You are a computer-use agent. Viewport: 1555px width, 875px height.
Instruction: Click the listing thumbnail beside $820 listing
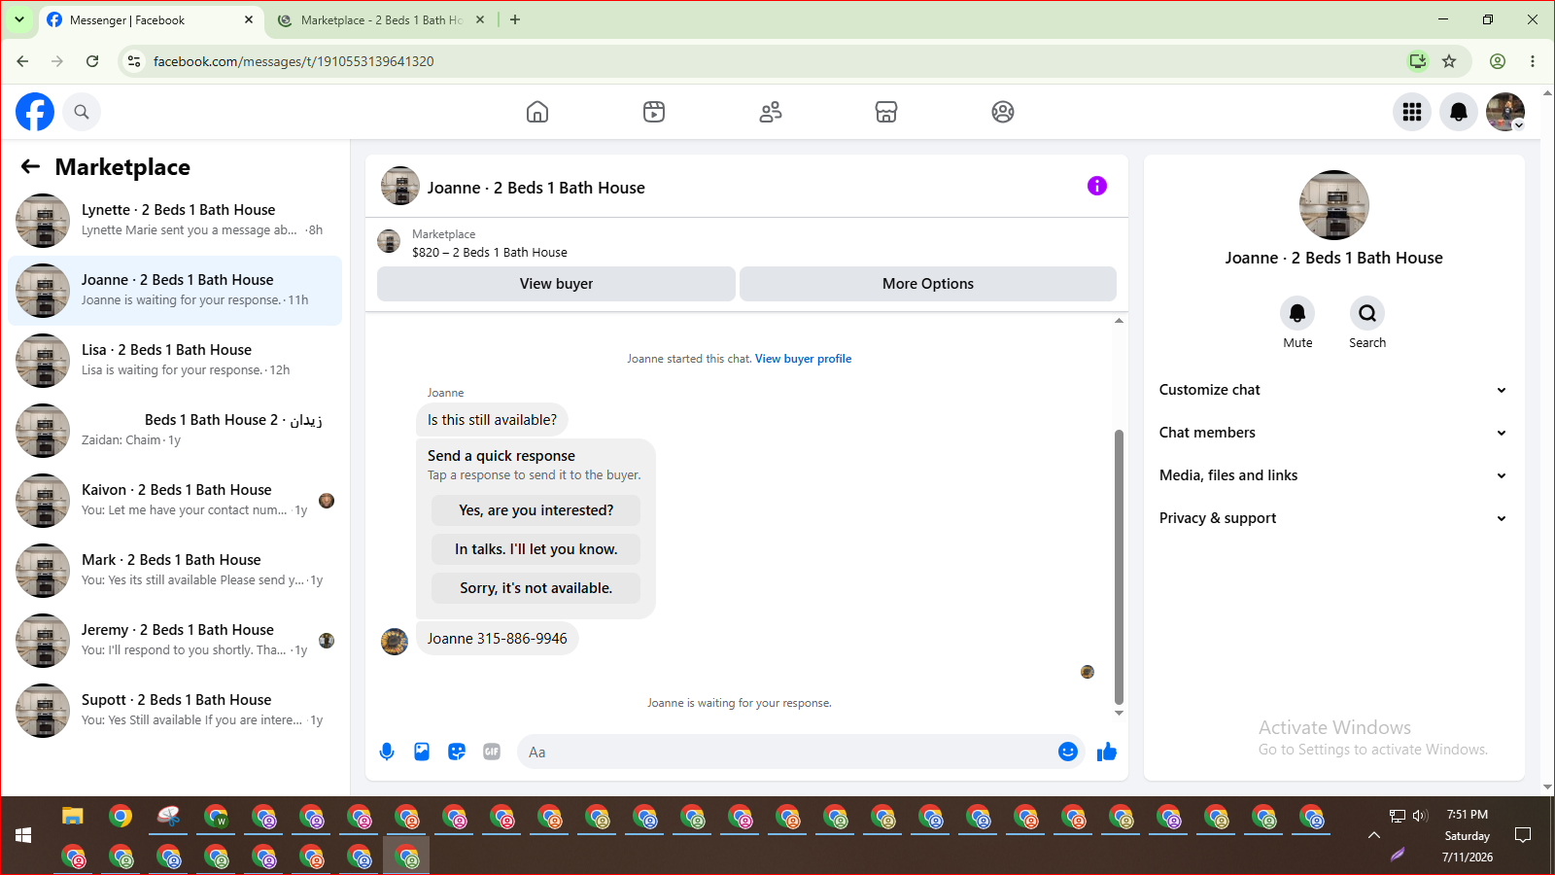coord(389,241)
